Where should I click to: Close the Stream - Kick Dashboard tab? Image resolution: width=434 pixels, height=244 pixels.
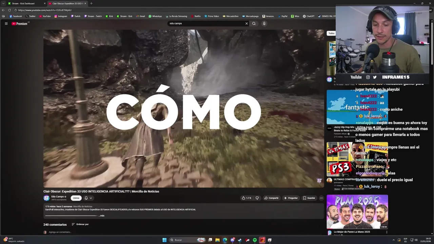coord(44,3)
